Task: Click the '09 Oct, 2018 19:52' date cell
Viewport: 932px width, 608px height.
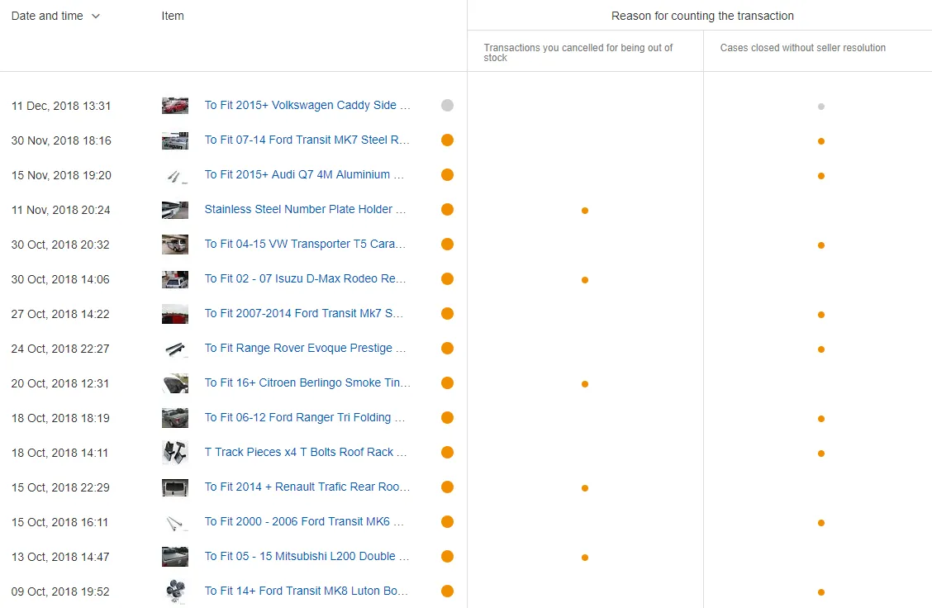Action: (60, 591)
